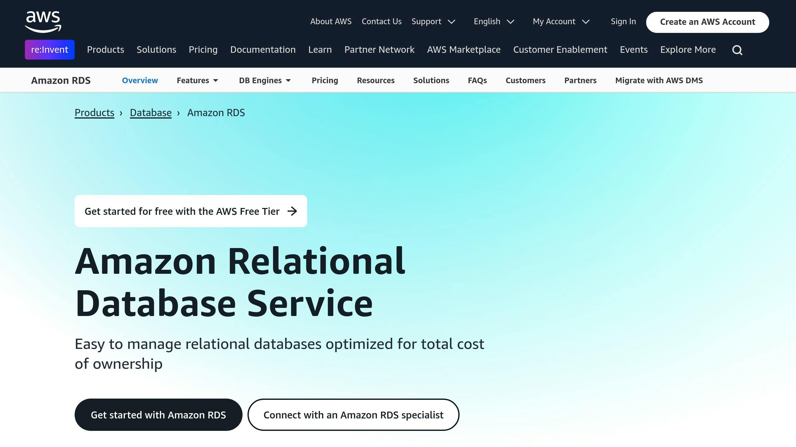This screenshot has width=796, height=447.
Task: Open the search magnifier icon
Action: tap(737, 50)
